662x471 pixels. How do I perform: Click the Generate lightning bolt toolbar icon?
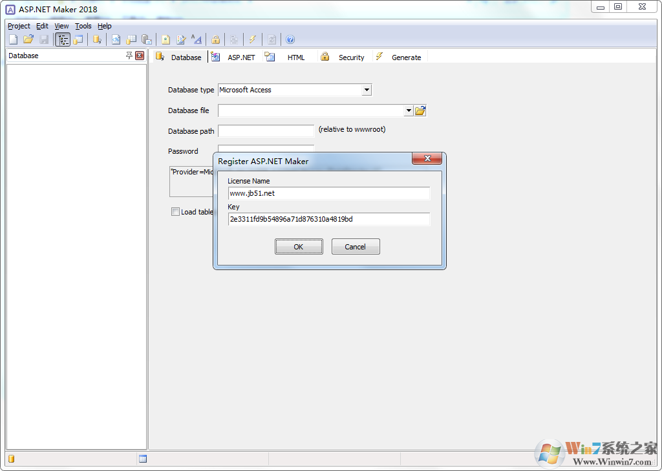tap(252, 39)
